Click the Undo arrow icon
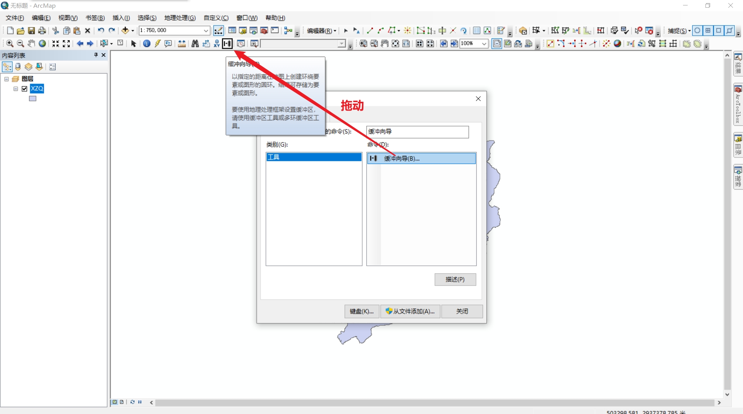The width and height of the screenshot is (743, 414). (x=101, y=31)
